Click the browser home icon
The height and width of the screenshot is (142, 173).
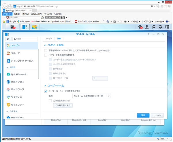tap(162, 6)
